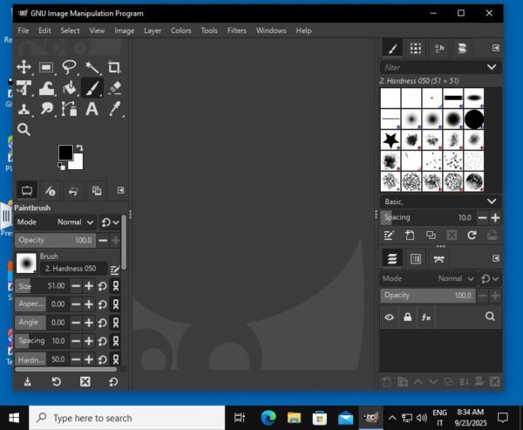The image size is (523, 430).
Task: Click the brush Spacing slider in Brushes panel
Action: 428,218
